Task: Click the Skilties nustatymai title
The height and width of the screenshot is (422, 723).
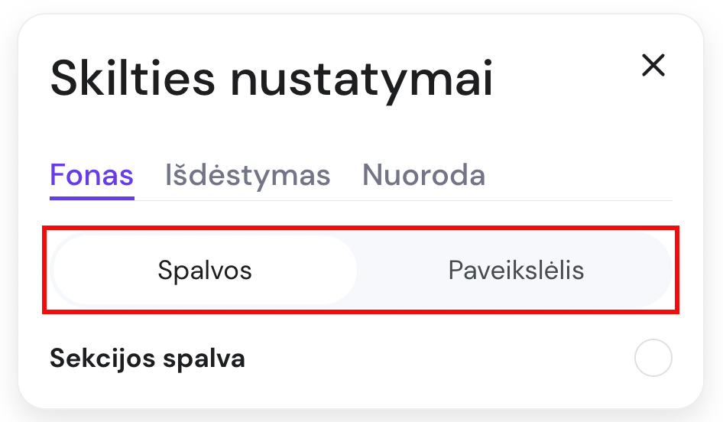Action: [271, 80]
